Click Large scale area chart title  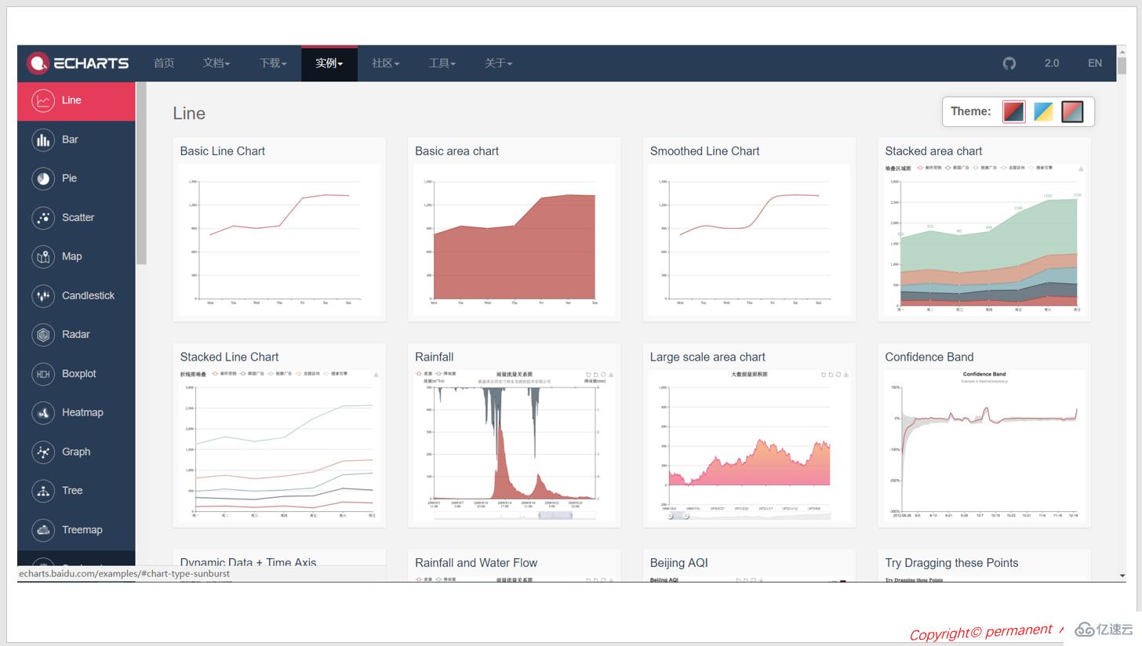[x=707, y=357]
